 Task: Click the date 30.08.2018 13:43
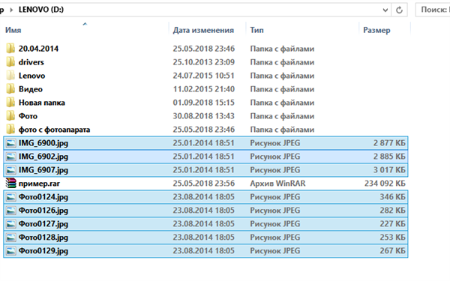click(204, 116)
